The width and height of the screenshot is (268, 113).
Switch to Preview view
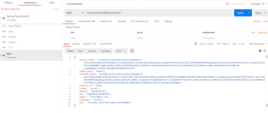92,51
